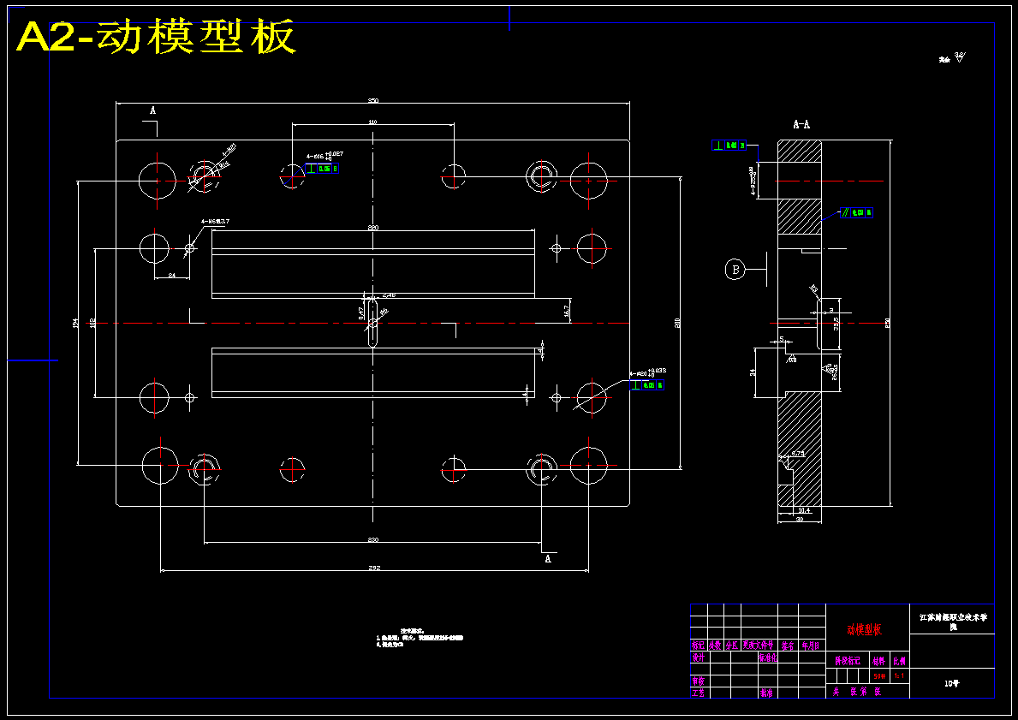Select the yellow 'A2-动模型板' title text
This screenshot has width=1018, height=720.
[x=155, y=38]
